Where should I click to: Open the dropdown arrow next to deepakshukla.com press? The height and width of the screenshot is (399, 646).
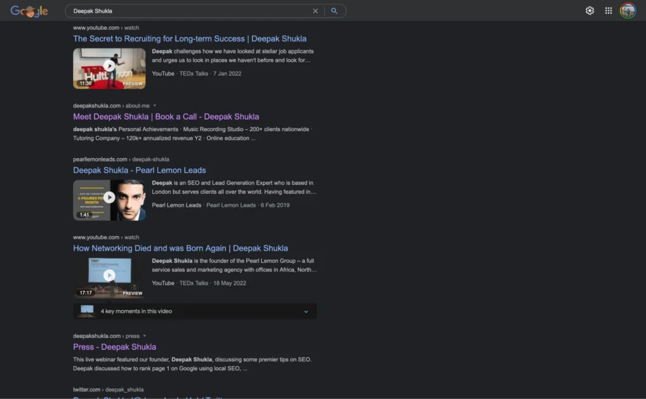coord(144,336)
